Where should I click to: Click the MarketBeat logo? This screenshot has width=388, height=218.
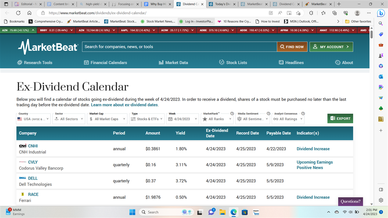click(48, 47)
